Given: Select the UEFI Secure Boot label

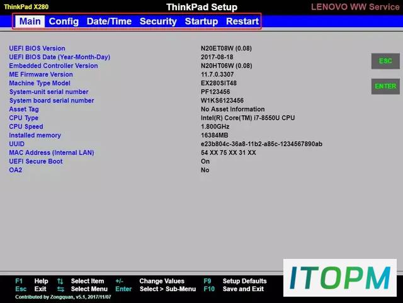Looking at the screenshot, I should coord(36,161).
